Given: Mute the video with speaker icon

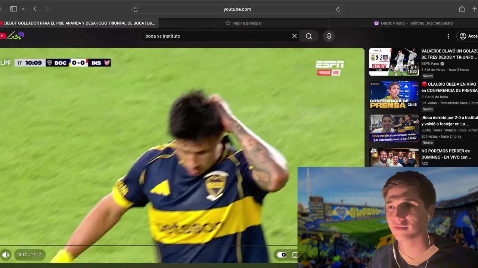Looking at the screenshot, I should coord(6,255).
